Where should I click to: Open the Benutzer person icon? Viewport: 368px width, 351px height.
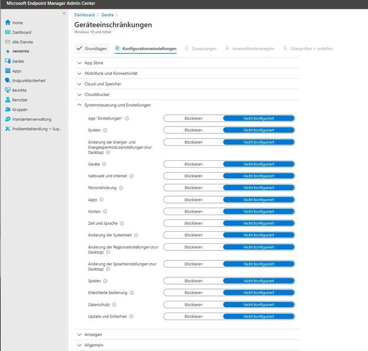[x=8, y=99]
